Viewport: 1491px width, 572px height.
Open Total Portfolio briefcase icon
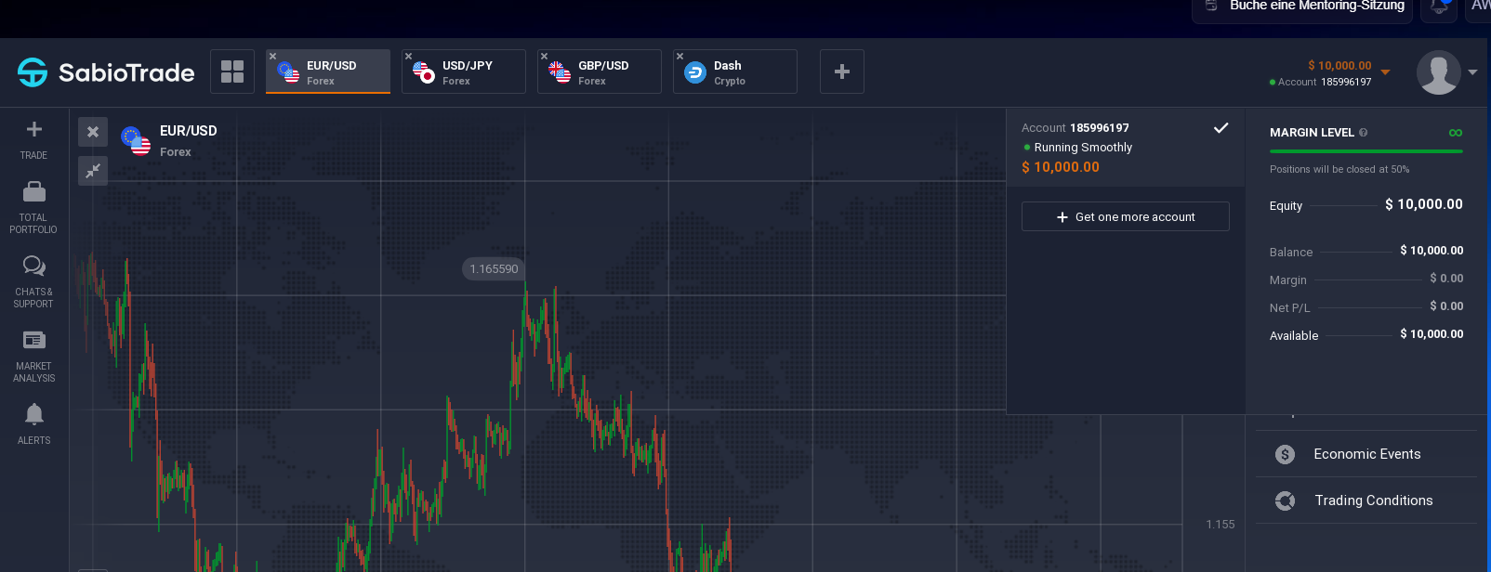33,192
